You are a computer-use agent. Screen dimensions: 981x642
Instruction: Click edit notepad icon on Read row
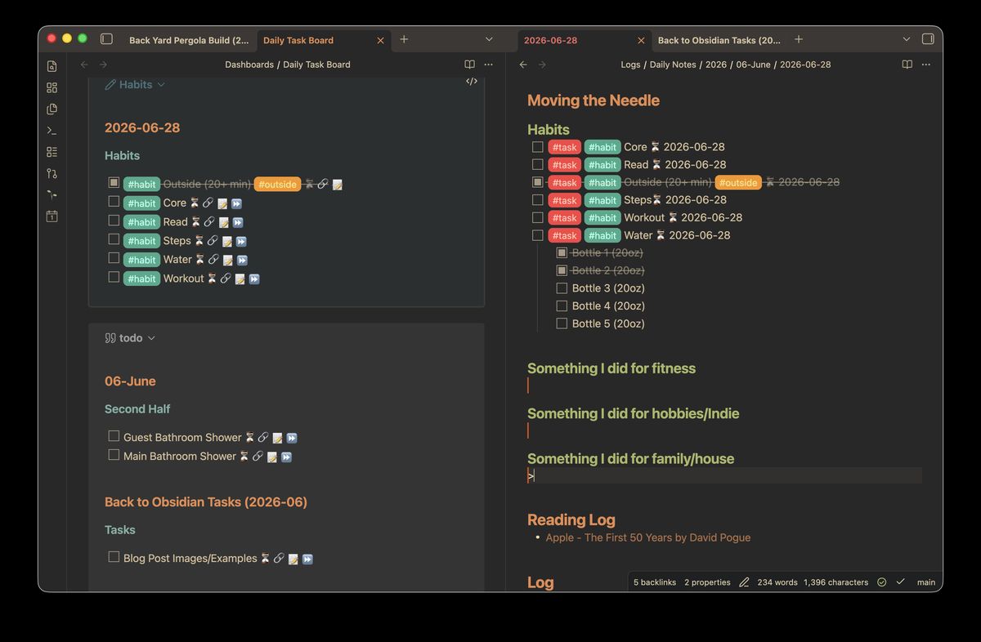point(223,222)
